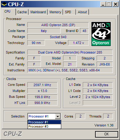Click the Voltage value 1.472 v

(x=78, y=43)
